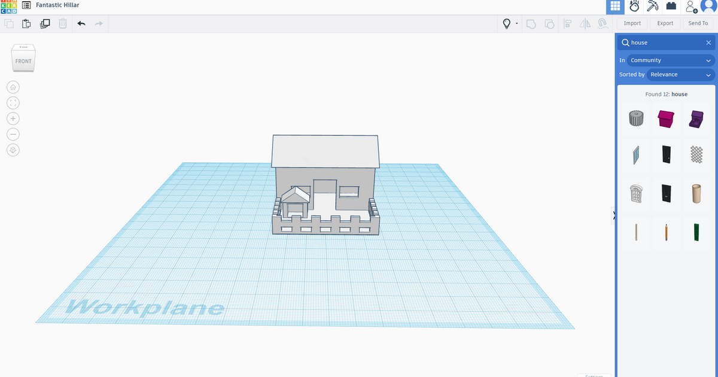This screenshot has height=377, width=718.
Task: Click the Export button
Action: [665, 23]
